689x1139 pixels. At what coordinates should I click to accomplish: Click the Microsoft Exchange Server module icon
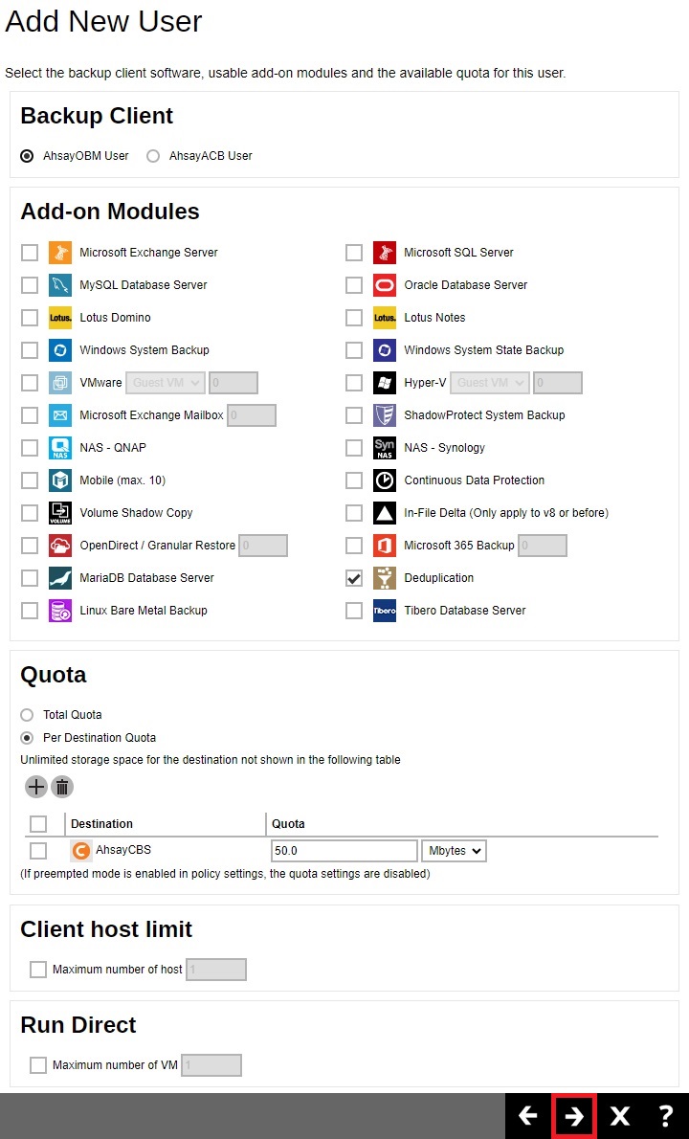59,252
